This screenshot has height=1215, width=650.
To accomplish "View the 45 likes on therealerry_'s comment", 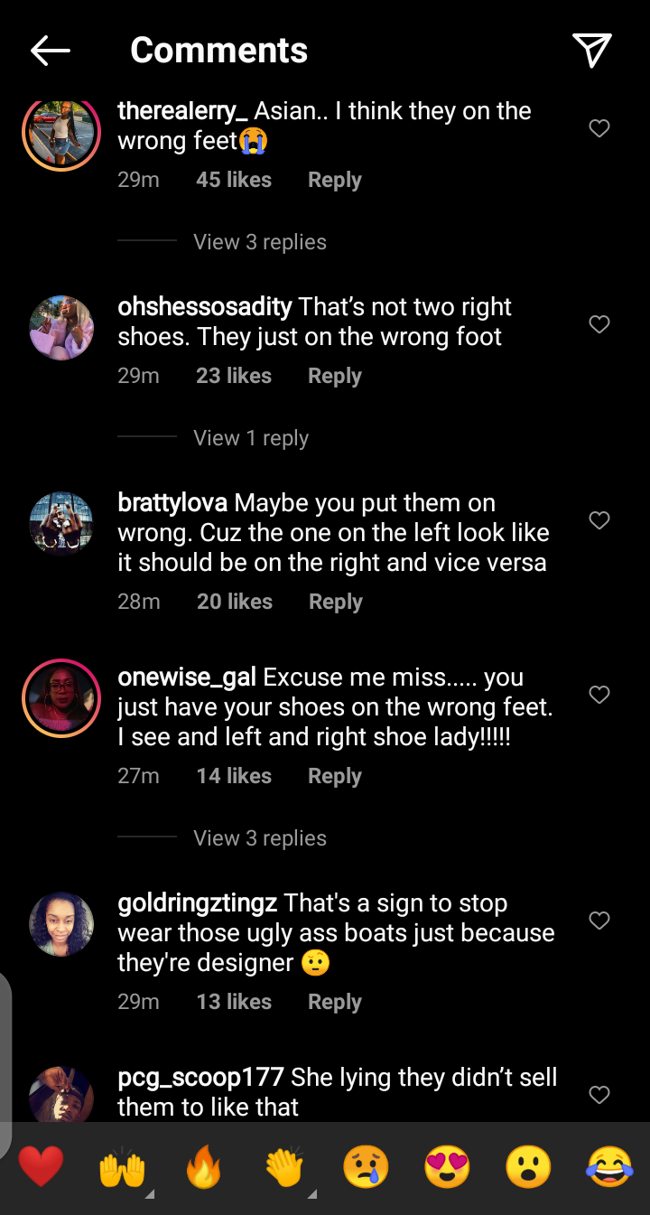I will pyautogui.click(x=234, y=180).
